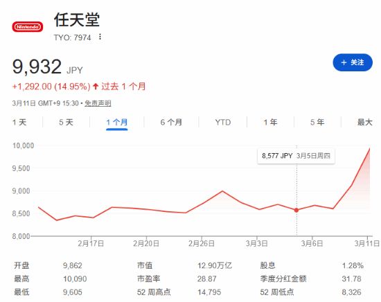Switch to the 6 个月 range tab
The width and height of the screenshot is (381, 302).
[x=171, y=122]
